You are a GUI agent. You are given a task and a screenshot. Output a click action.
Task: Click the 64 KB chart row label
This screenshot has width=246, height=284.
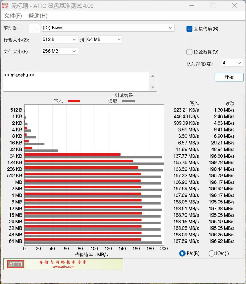pos(16,156)
